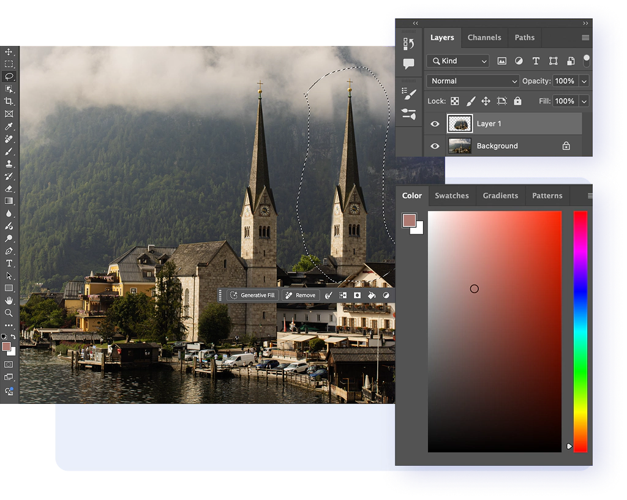Activate the Hand tool
The image size is (627, 500).
[x=9, y=300]
